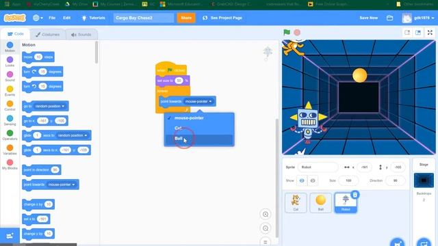The image size is (438, 246).
Task: Open the palette go to random position dropdown
Action: (x=50, y=107)
